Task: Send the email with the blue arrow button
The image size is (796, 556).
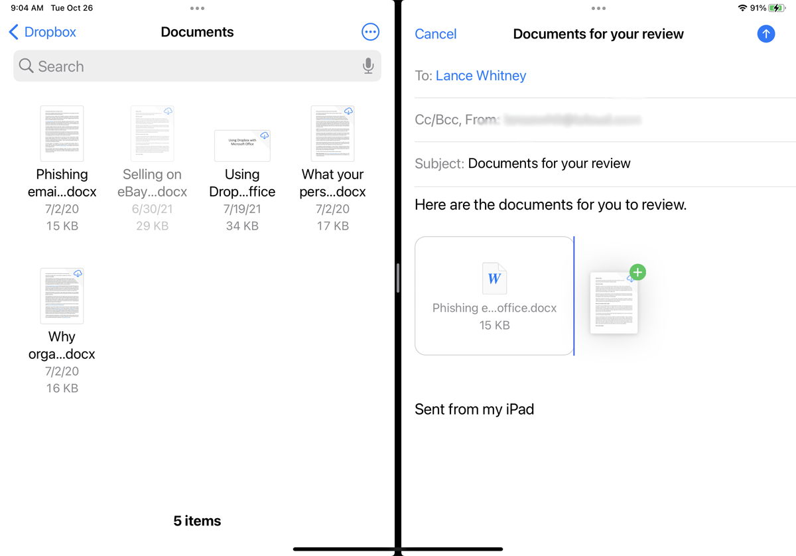Action: pyautogui.click(x=766, y=34)
